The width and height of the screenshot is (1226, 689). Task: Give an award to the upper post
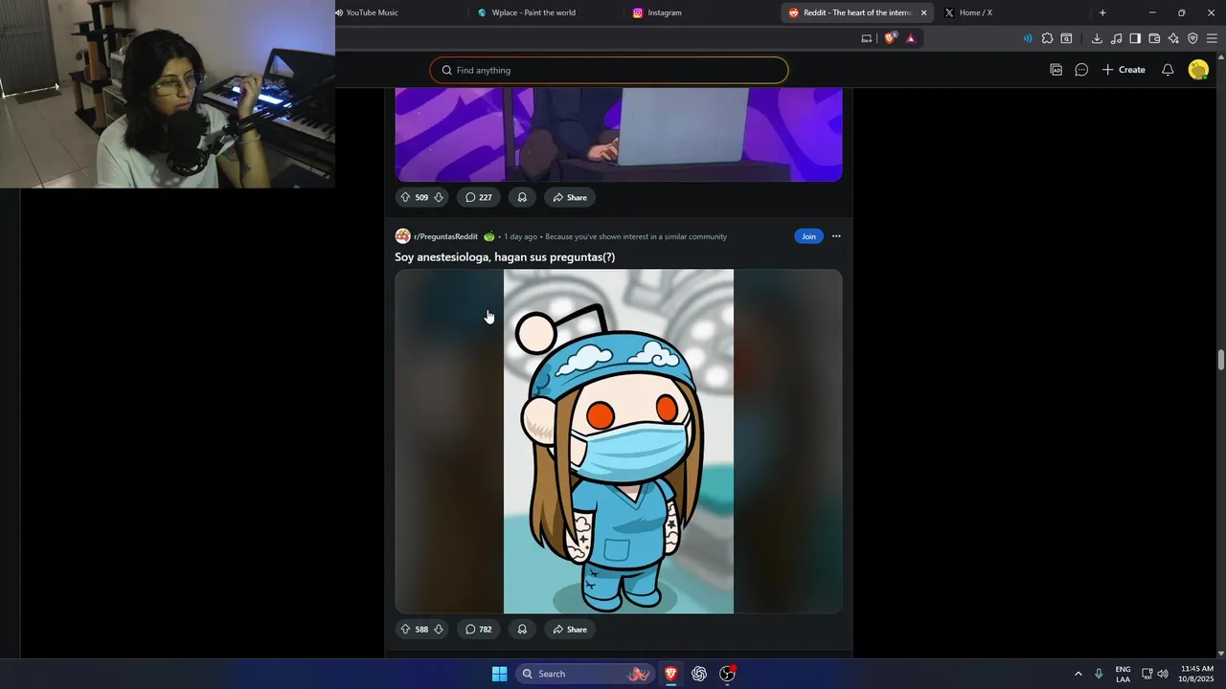coord(522,197)
